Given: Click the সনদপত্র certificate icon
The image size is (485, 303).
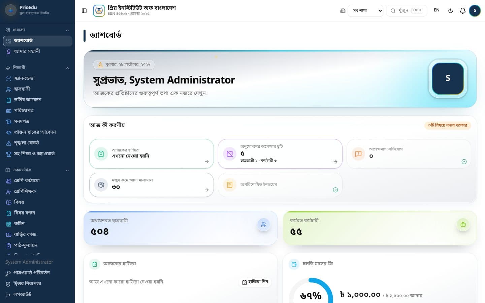Looking at the screenshot, I should [9, 122].
